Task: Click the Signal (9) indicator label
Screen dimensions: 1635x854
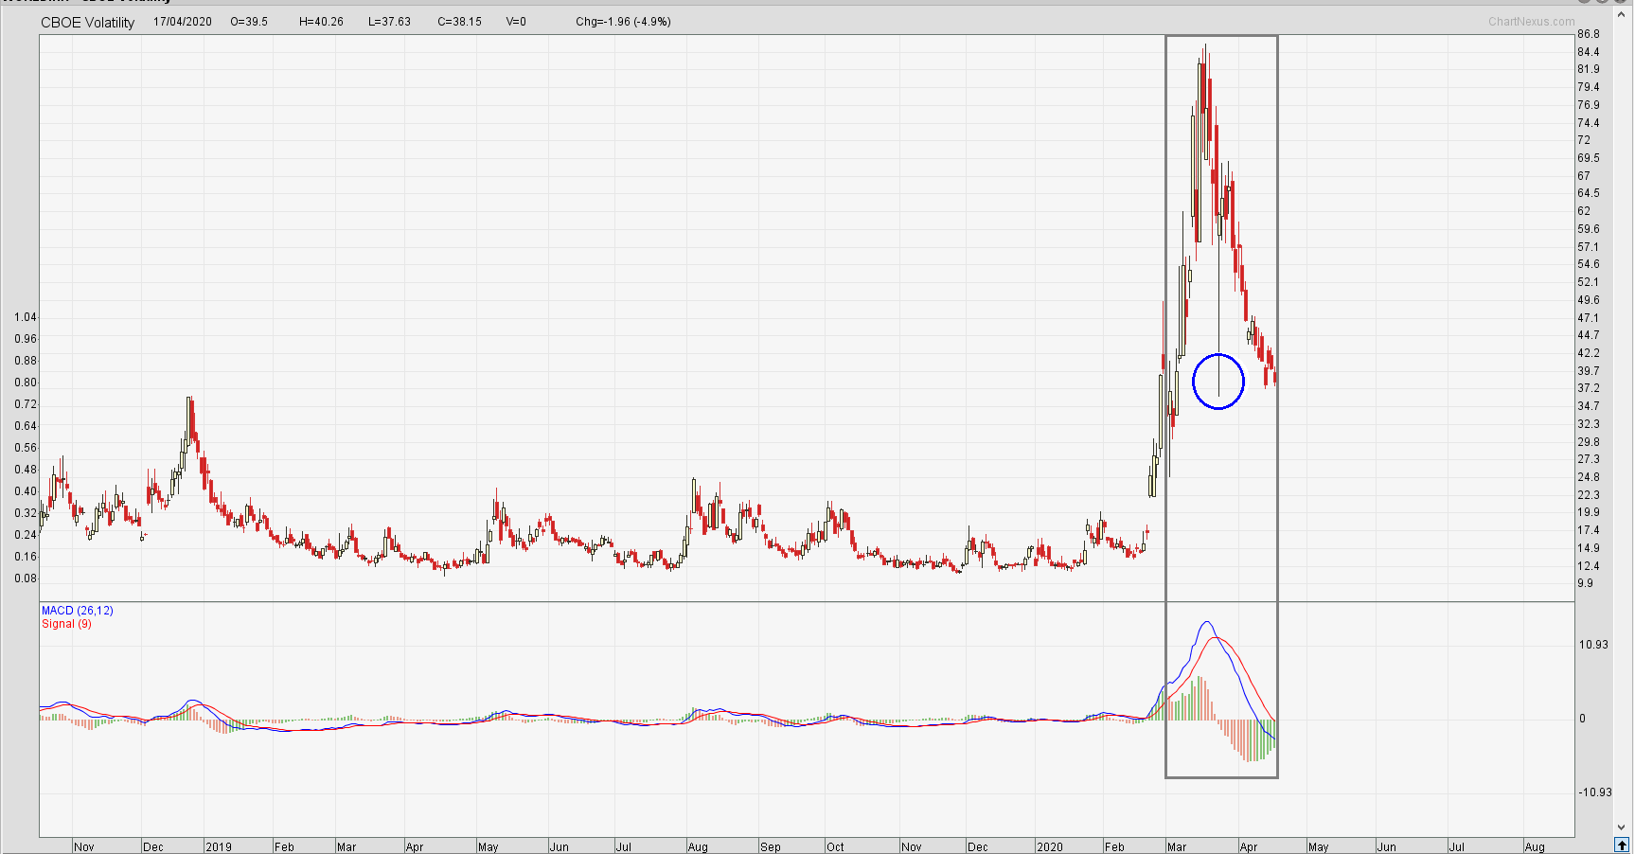Action: tap(66, 624)
